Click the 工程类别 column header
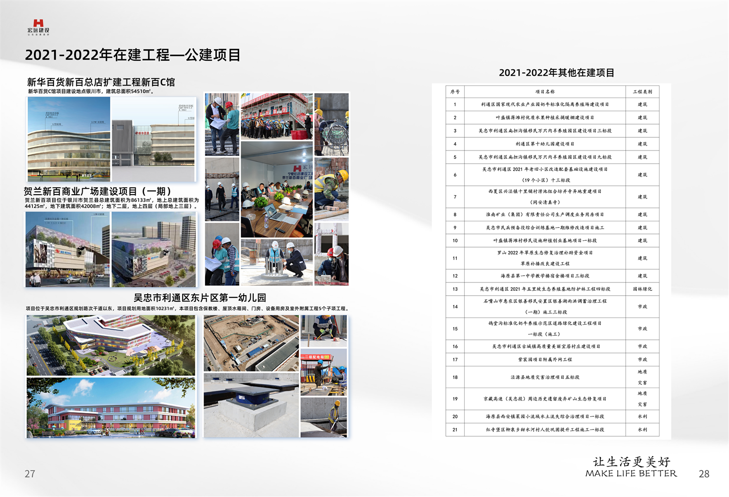The image size is (729, 497). 642,91
